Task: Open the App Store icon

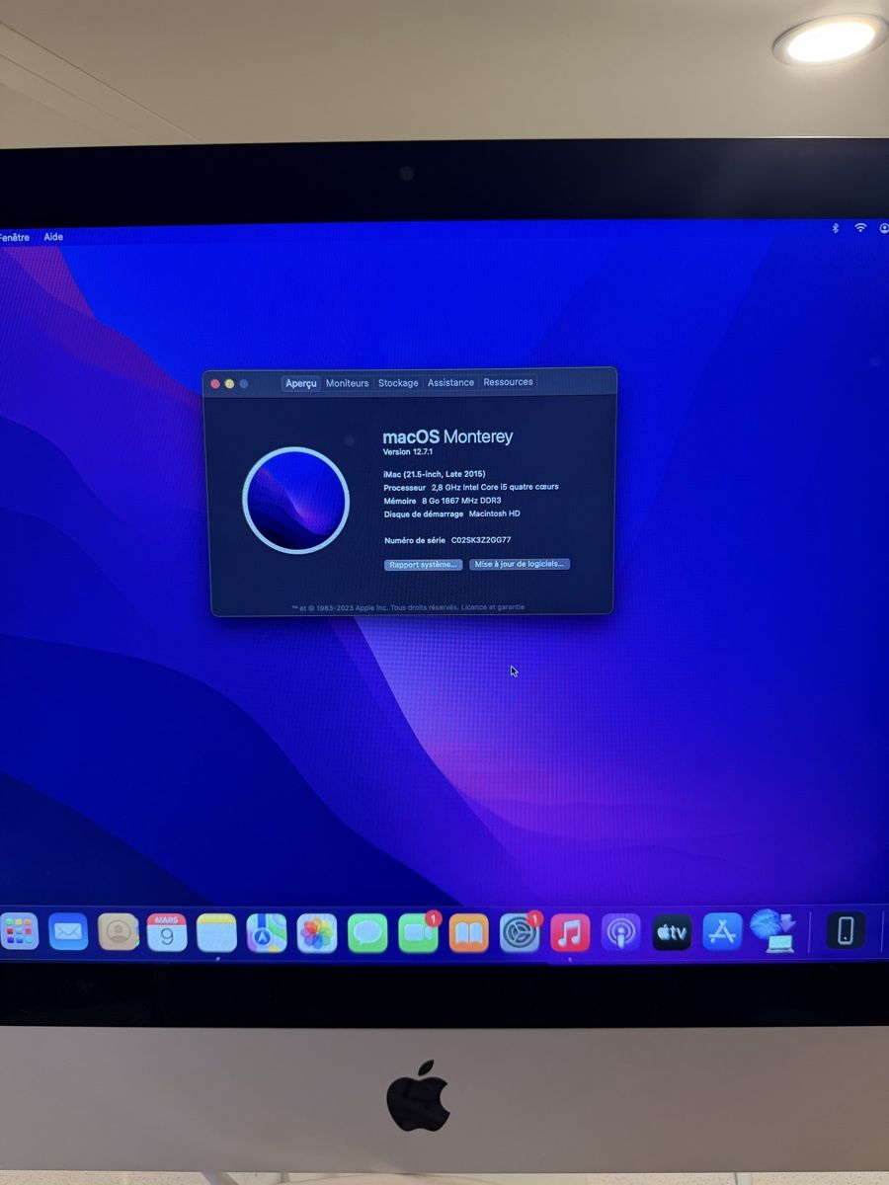Action: (x=722, y=932)
